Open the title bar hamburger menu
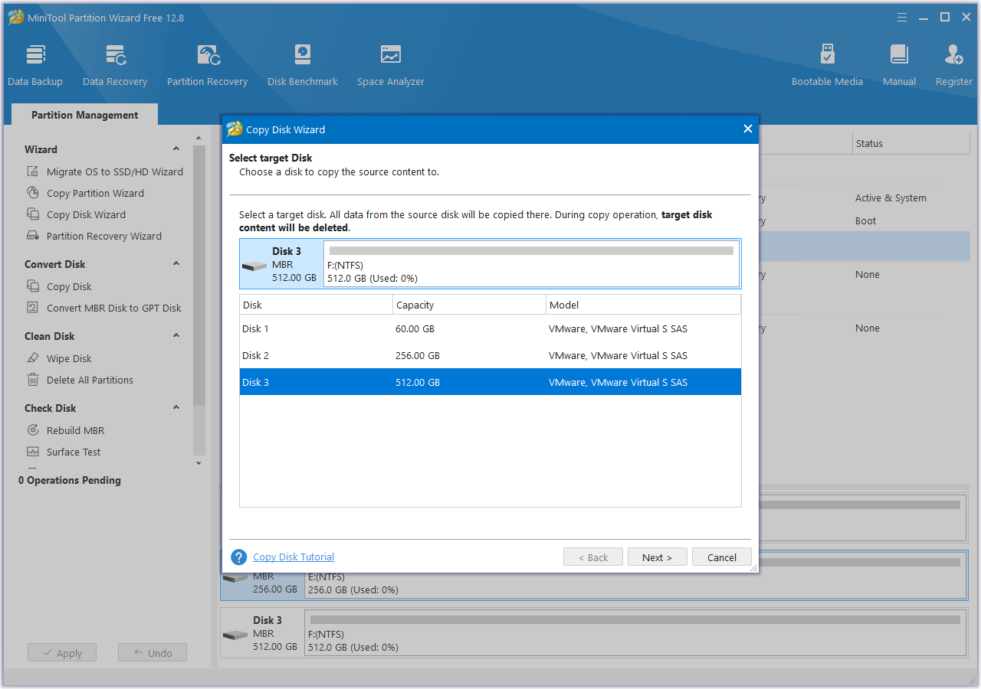Image resolution: width=981 pixels, height=689 pixels. [x=902, y=17]
